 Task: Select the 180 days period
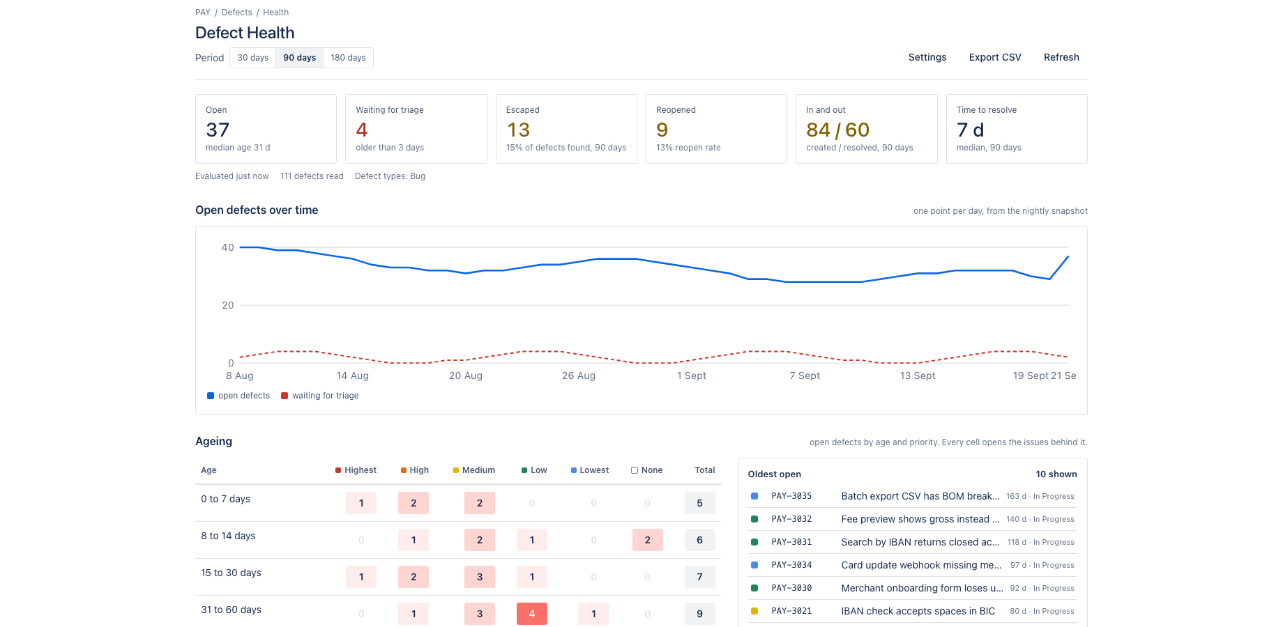click(348, 58)
